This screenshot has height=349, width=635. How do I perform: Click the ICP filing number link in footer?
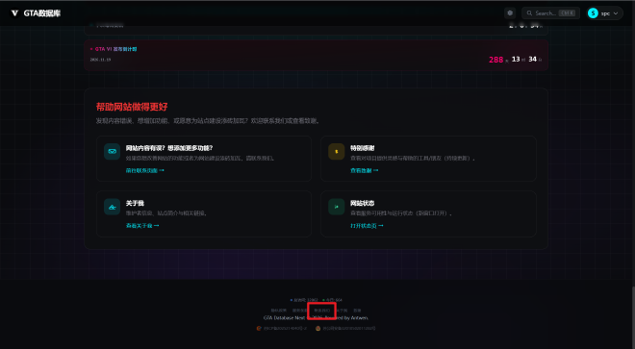(x=285, y=329)
